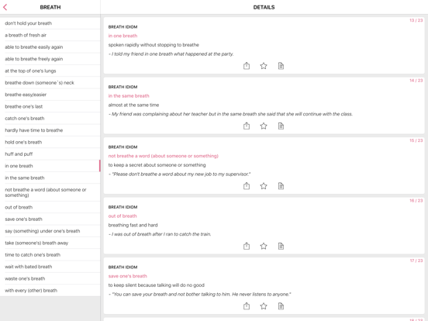Choose 'at the top of one's lungs'
The height and width of the screenshot is (321, 428).
(50, 71)
